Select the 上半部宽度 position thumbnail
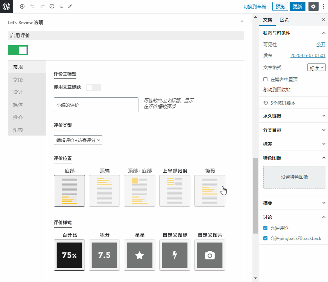This screenshot has width=328, height=282. pos(175,191)
